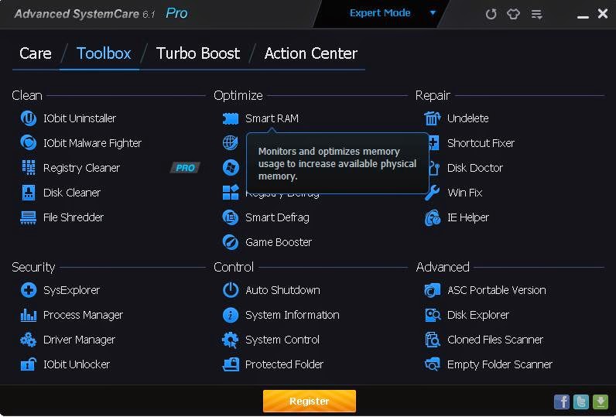
Task: Open the Smart Defrag icon
Action: 230,217
